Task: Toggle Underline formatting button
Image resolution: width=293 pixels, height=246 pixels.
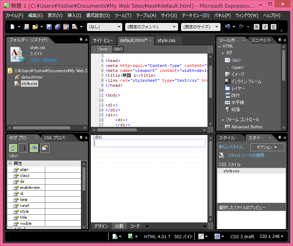Action: click(274, 27)
